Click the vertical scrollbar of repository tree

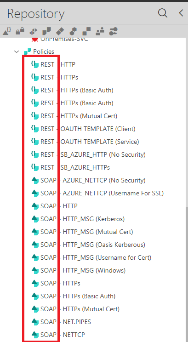pos(187,274)
